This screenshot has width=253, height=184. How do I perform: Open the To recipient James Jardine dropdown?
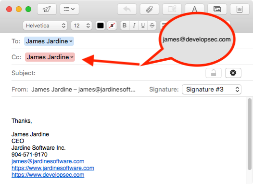pyautogui.click(x=49, y=41)
